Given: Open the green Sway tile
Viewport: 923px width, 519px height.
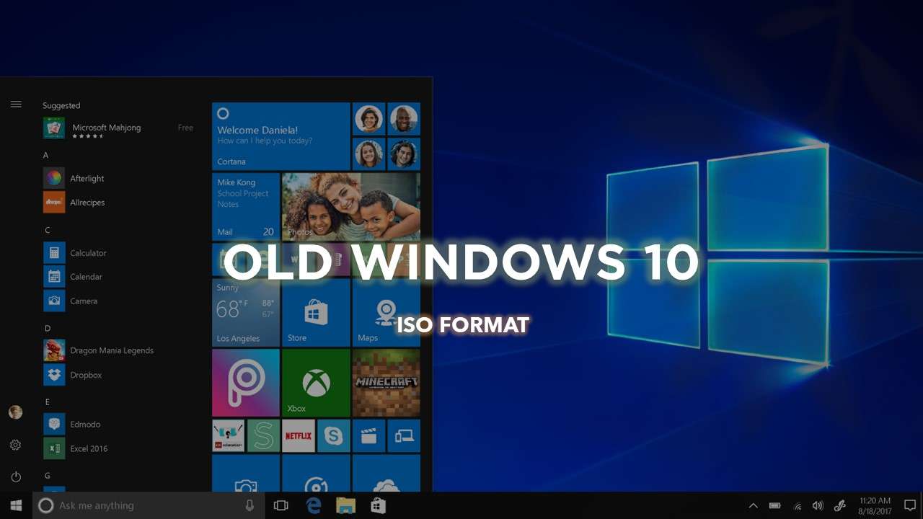Looking at the screenshot, I should (263, 435).
